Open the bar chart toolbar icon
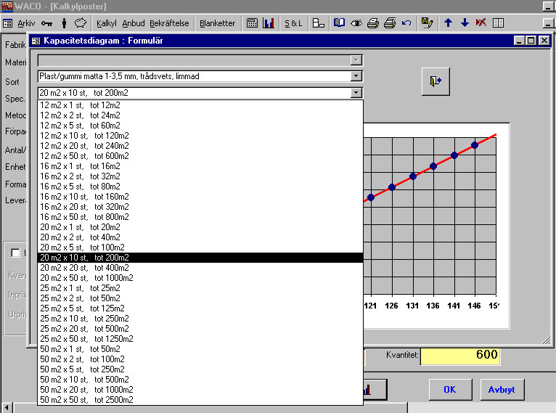This screenshot has width=556, height=413. [x=269, y=23]
